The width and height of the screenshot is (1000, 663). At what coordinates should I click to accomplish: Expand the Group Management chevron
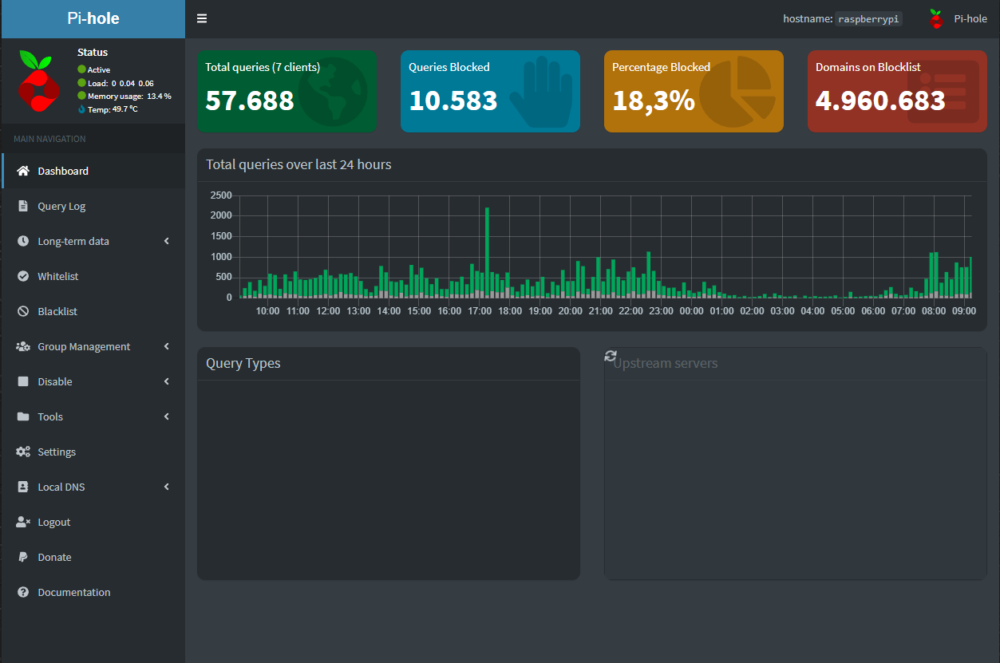click(166, 346)
